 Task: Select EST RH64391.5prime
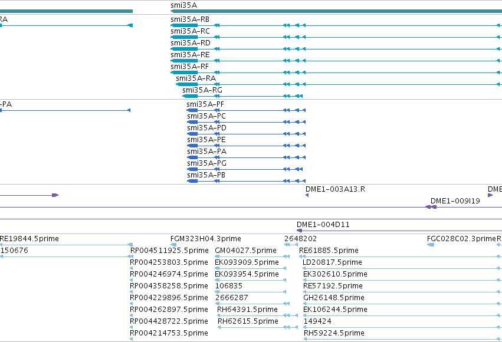[247, 310]
